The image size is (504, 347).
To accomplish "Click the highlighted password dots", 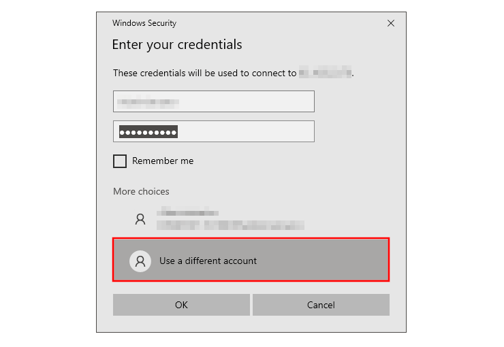I will pyautogui.click(x=148, y=132).
